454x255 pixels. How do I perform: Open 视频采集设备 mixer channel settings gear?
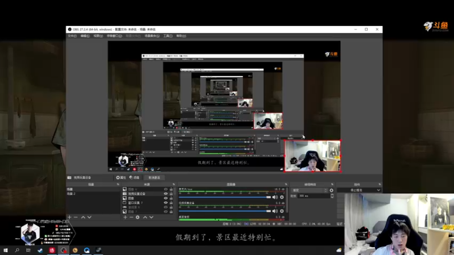[282, 211]
